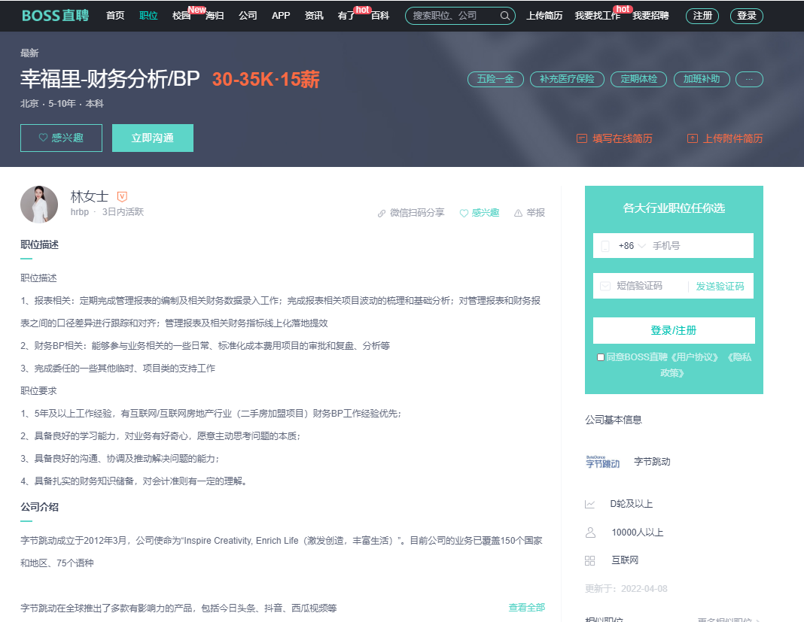Click the 我要招聘 header link
Viewport: 804px width, 622px height.
650,16
